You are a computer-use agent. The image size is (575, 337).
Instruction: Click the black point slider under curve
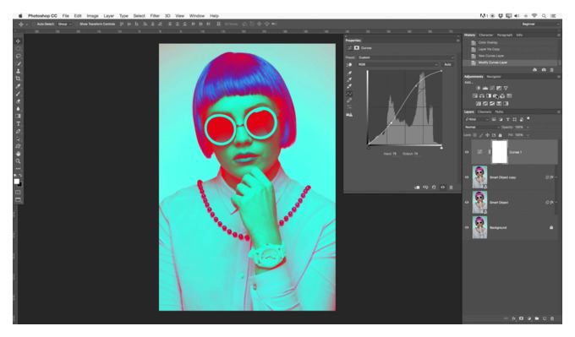368,148
